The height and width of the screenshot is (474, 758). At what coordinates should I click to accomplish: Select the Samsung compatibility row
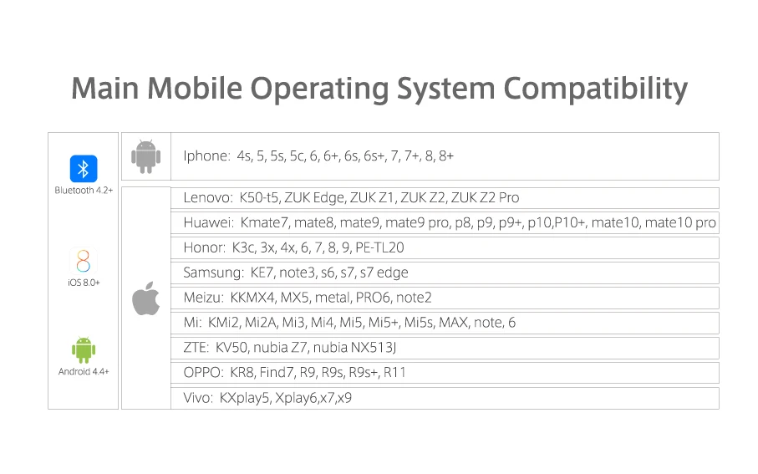click(x=445, y=273)
